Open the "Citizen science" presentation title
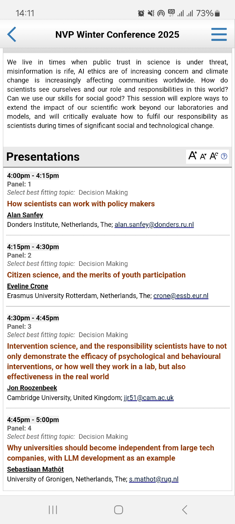The height and width of the screenshot is (524, 235). pos(96,275)
